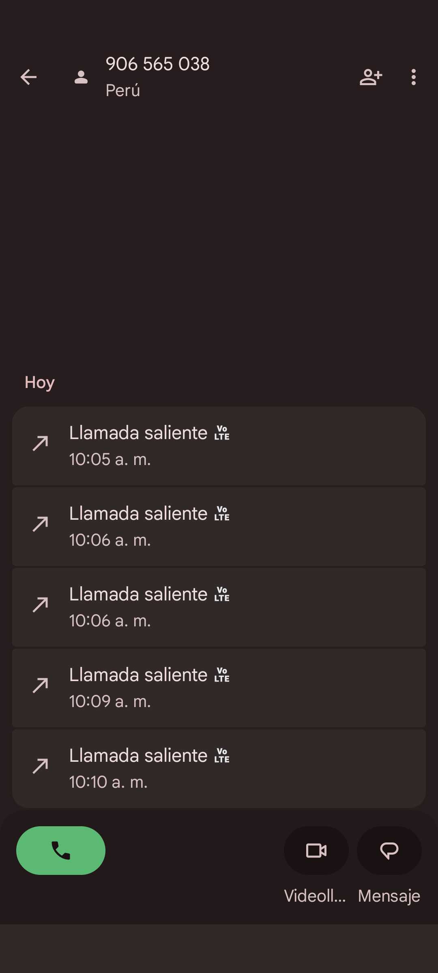This screenshot has height=973, width=438.
Task: Tap the VoLTE badge on 10:10 call
Action: (222, 756)
